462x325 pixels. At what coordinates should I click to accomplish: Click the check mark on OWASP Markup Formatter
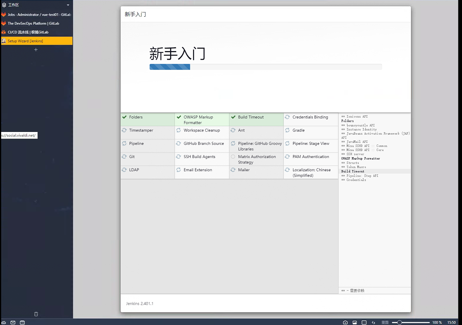179,117
